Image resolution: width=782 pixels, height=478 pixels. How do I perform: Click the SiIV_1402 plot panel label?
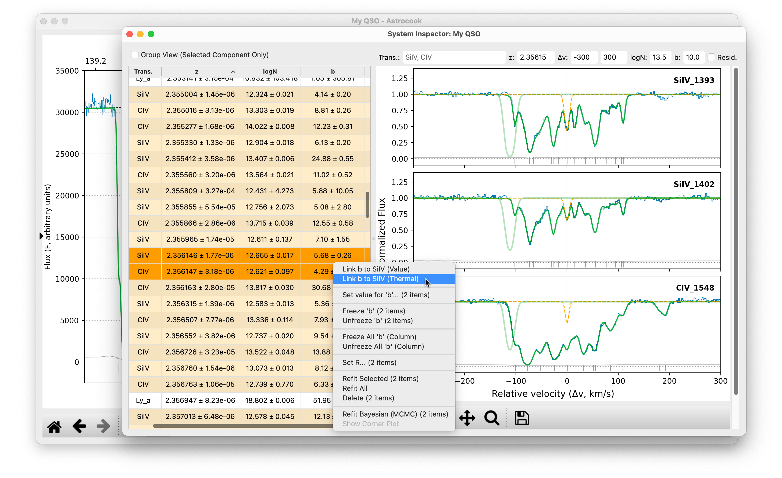pyautogui.click(x=694, y=184)
